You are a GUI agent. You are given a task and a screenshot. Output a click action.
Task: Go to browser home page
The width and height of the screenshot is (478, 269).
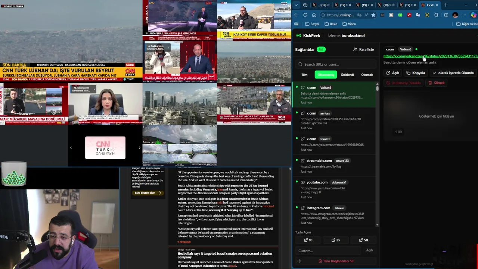click(x=314, y=15)
